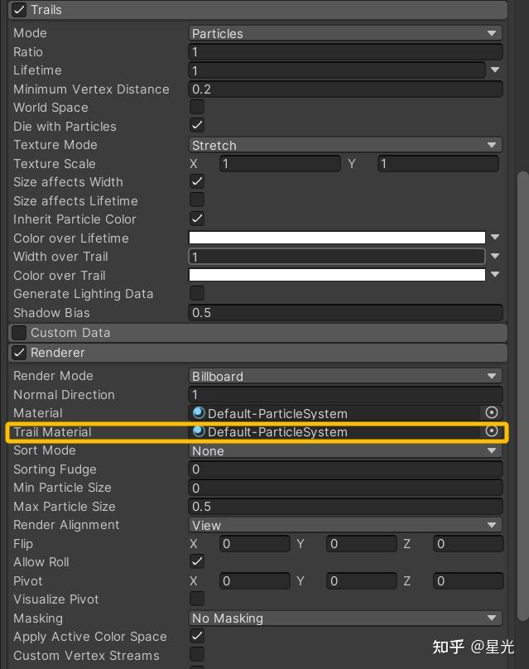
Task: Click the Normal Direction label
Action: pos(64,394)
